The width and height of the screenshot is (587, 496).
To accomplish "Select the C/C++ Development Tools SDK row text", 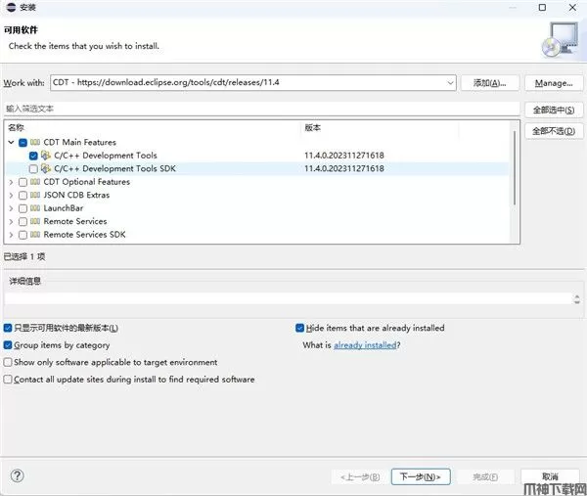I will (x=114, y=169).
